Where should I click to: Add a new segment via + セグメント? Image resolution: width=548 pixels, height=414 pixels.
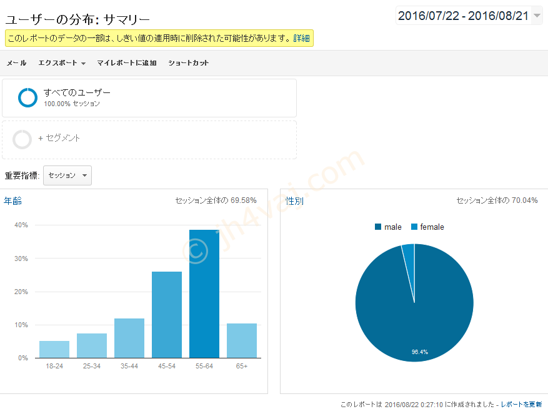click(59, 138)
